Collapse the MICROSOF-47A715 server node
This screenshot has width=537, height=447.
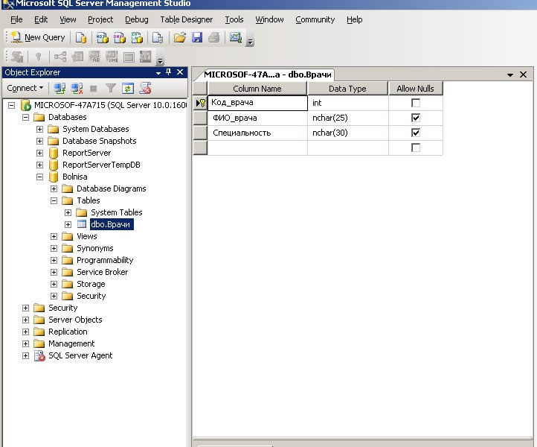[12, 105]
